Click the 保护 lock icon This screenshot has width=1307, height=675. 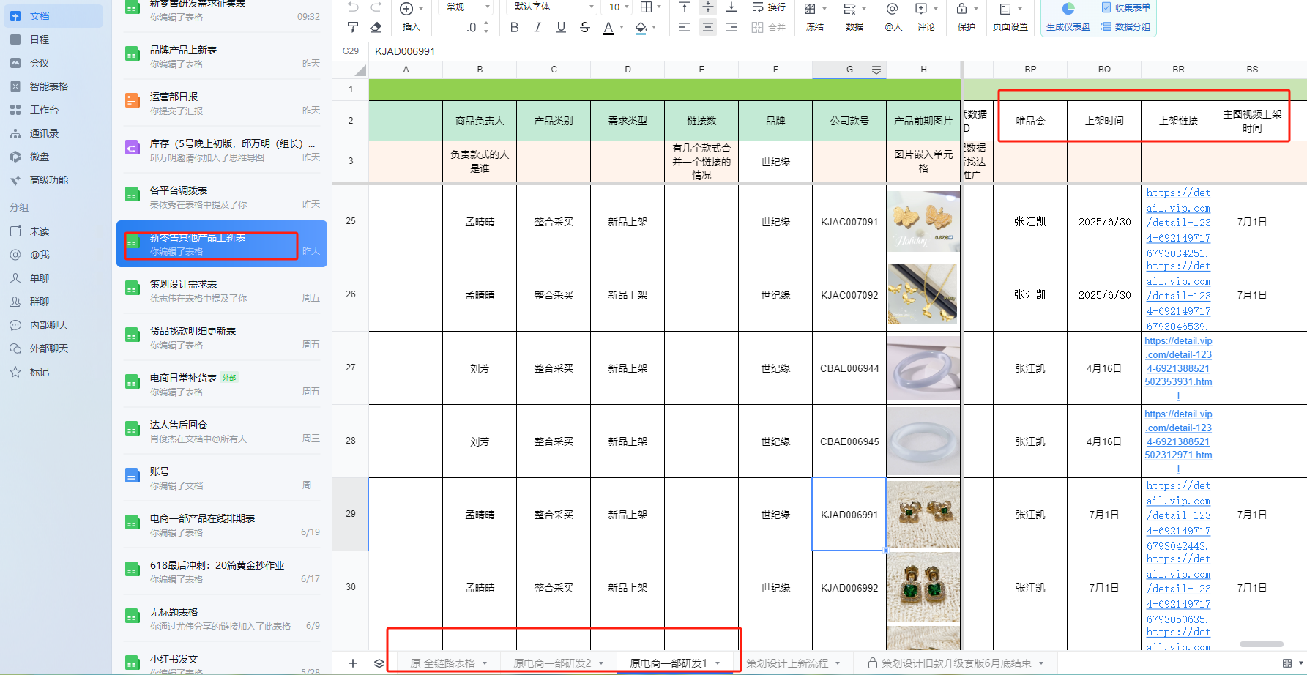pos(961,9)
